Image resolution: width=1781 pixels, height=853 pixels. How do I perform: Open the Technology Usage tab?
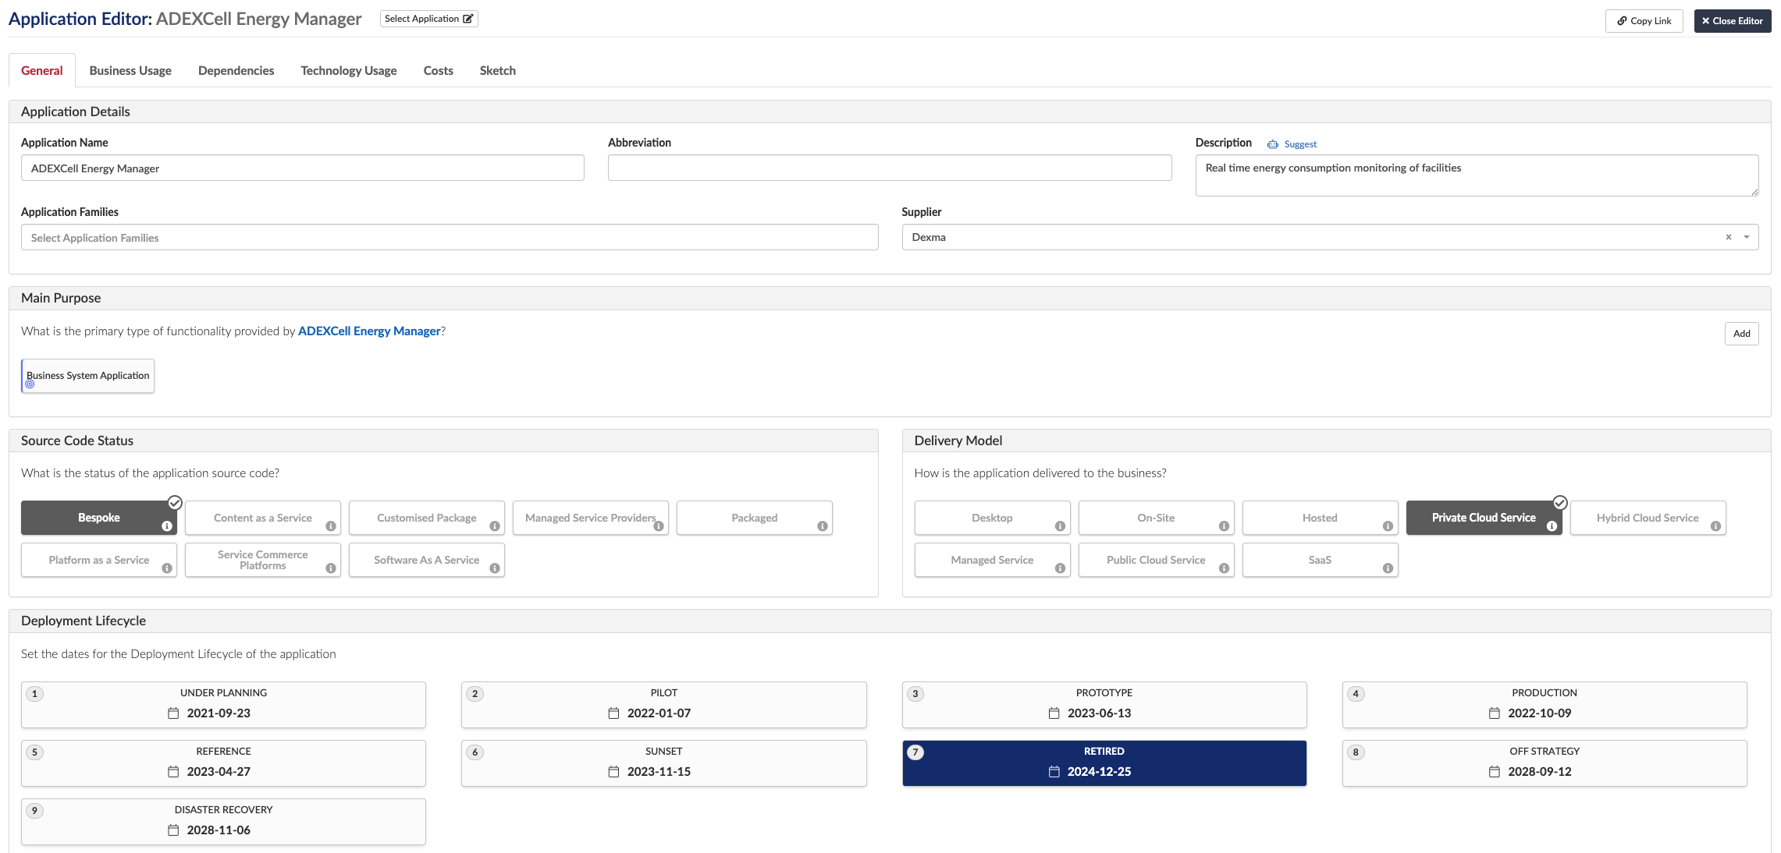click(x=348, y=70)
